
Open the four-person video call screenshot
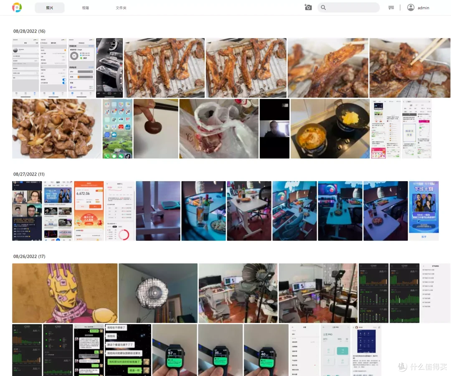(27, 211)
